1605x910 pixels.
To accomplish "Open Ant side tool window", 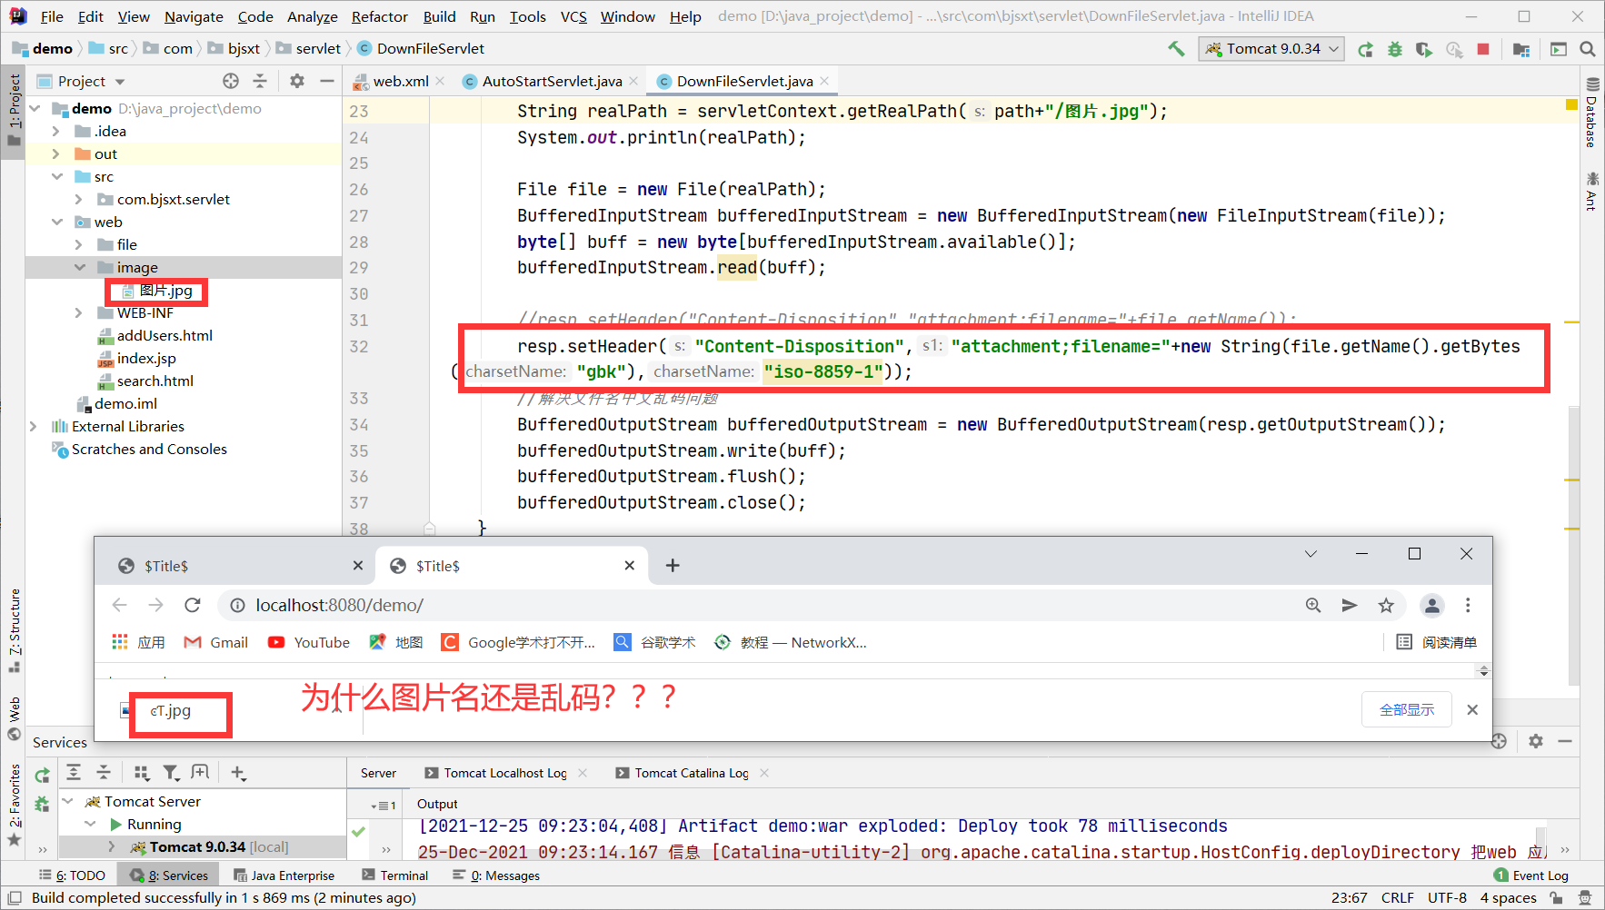I will point(1592,191).
